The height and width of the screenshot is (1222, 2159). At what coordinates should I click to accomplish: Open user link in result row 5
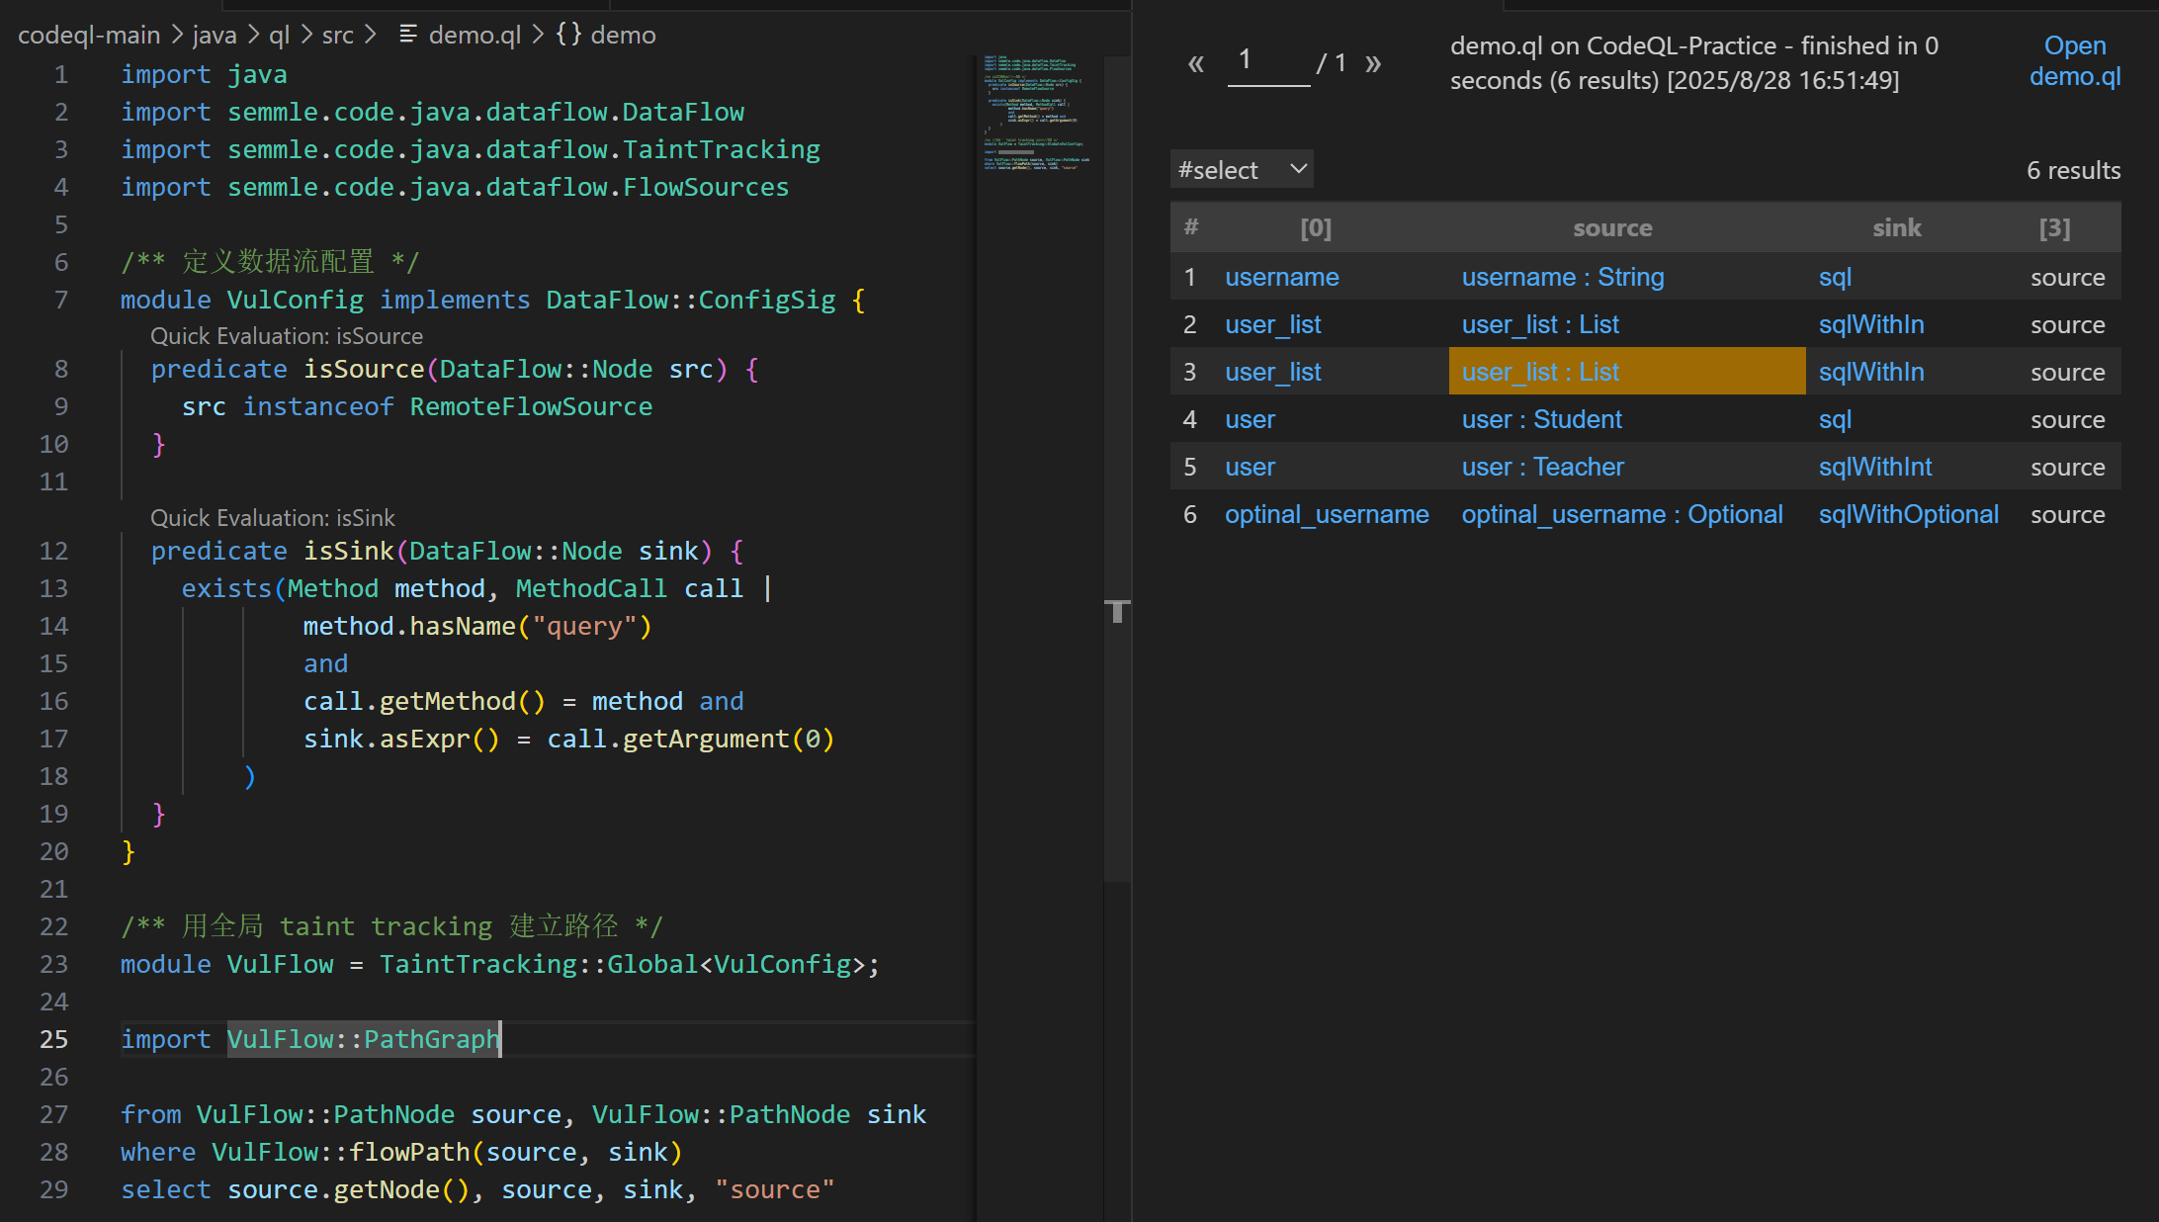pyautogui.click(x=1250, y=467)
